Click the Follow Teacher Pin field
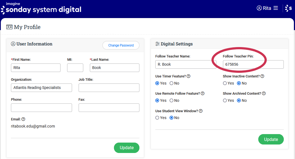Viewport: 295px width, 159px height. click(253, 65)
